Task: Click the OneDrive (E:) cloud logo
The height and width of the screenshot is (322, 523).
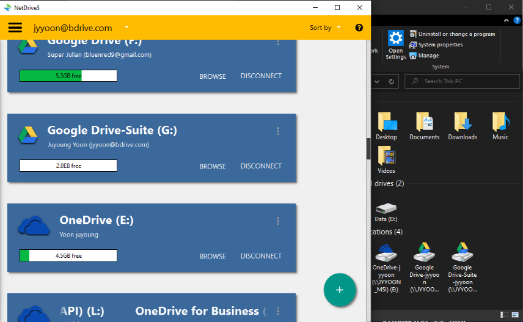Action: tap(34, 225)
